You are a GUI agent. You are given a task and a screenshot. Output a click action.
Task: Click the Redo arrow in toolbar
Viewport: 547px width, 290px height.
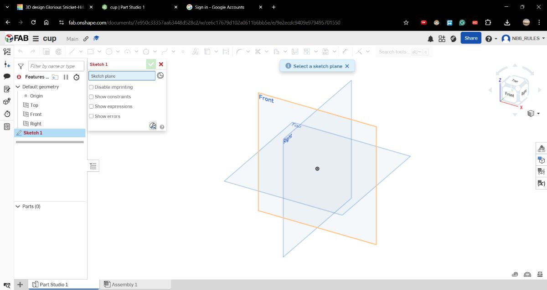pyautogui.click(x=33, y=51)
